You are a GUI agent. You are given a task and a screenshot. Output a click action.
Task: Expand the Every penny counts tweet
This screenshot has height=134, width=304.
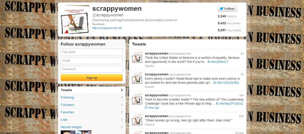click(150, 87)
